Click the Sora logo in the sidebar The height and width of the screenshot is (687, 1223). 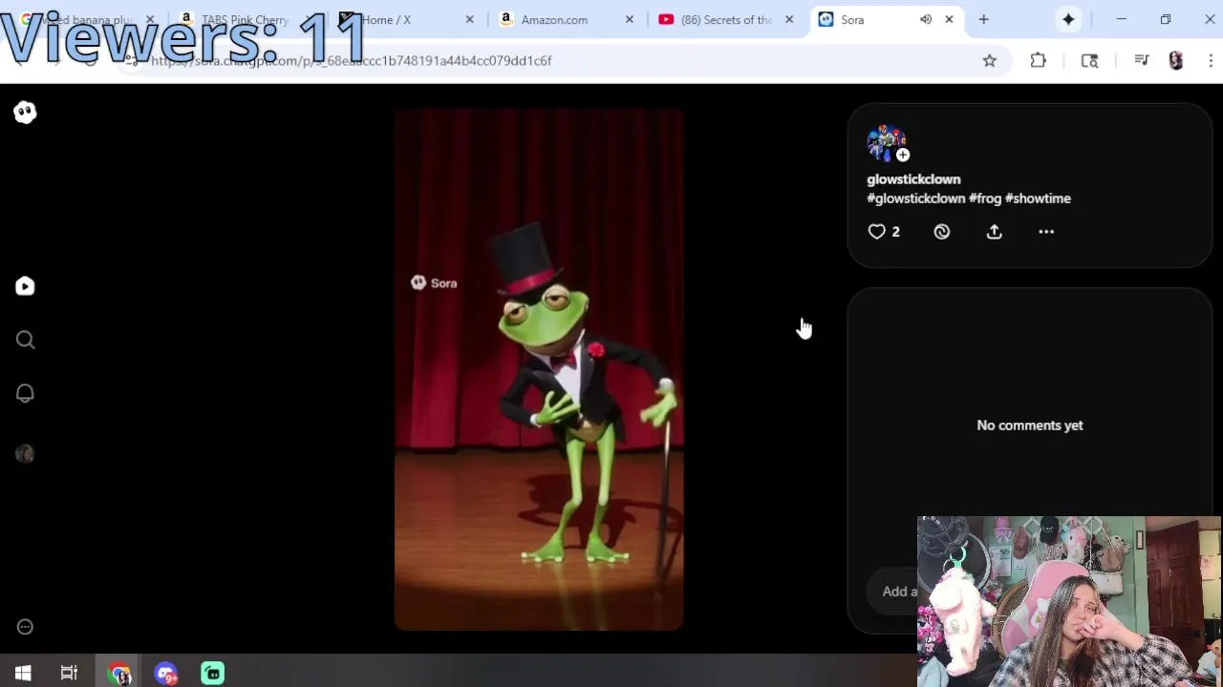[x=25, y=113]
